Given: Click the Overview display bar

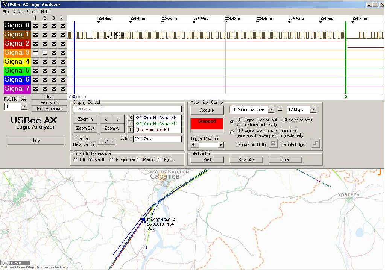Looking at the screenshot, I should click(x=127, y=109).
